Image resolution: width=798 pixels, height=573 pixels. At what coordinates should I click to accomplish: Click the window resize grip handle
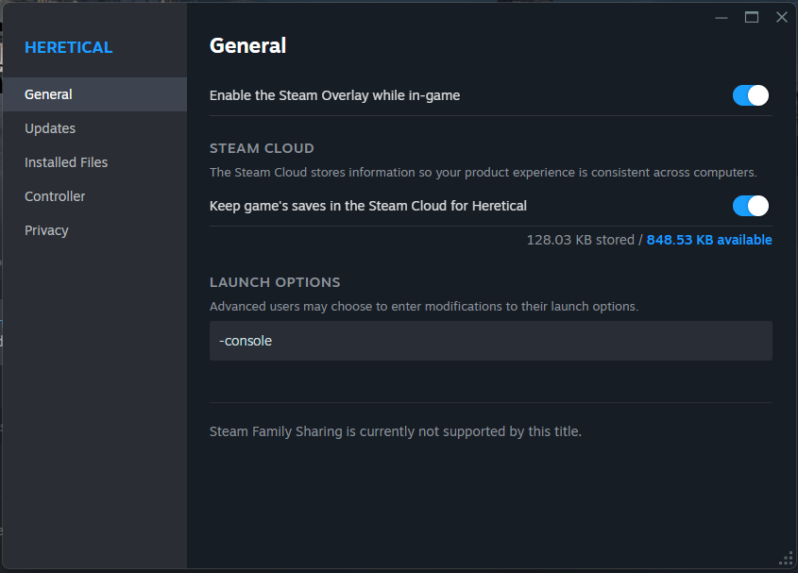786,561
